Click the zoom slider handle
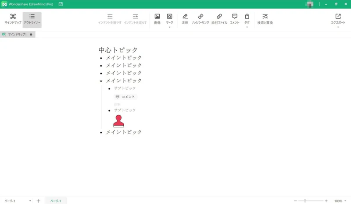Viewport: 351px width, 204px height. [305, 201]
